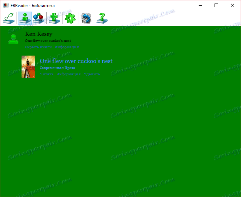Viewport: 241px width, 197px height.
Task: Click the FBReader app icon in title bar
Action: point(6,6)
